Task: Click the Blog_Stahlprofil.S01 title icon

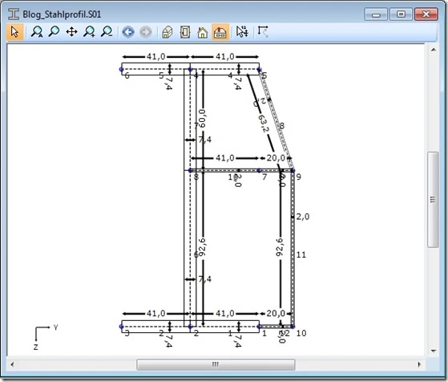Action: click(x=13, y=14)
